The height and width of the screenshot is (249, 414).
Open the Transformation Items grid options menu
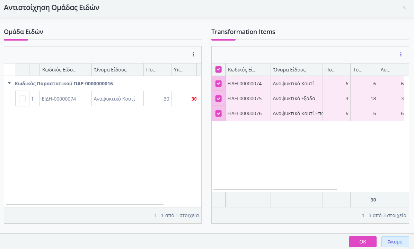401,54
